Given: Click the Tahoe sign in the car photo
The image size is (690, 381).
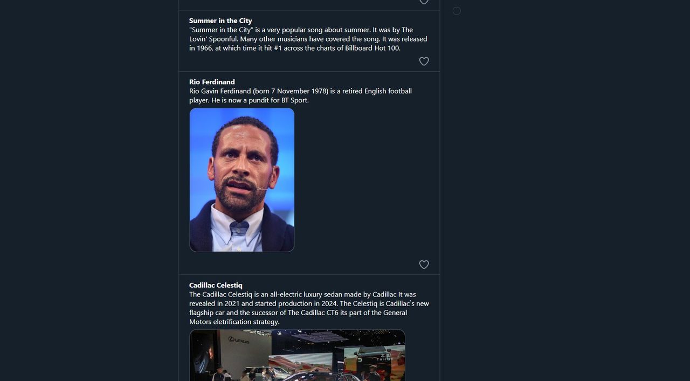Looking at the screenshot, I should [384, 358].
